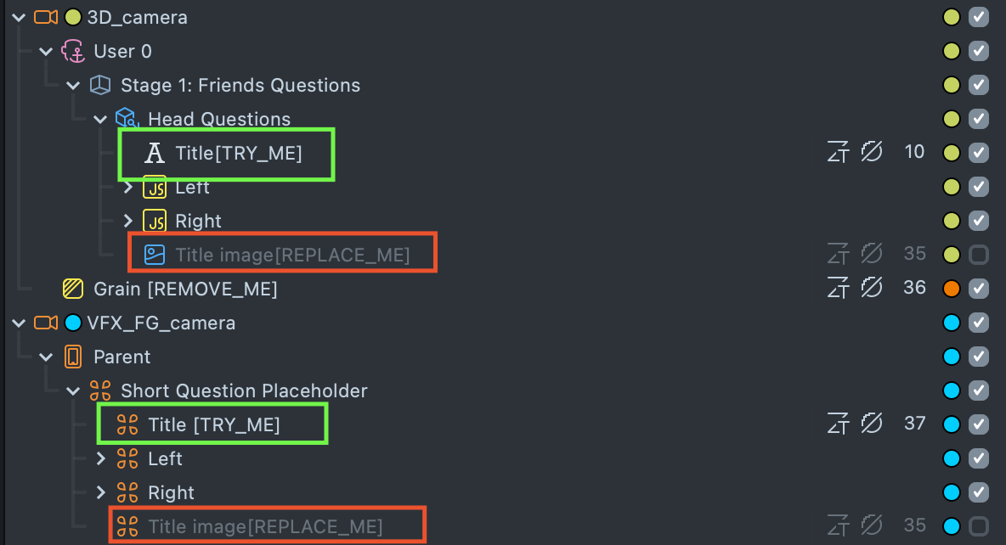Click the 3D_camera camera icon
The width and height of the screenshot is (1006, 545).
pyautogui.click(x=46, y=17)
